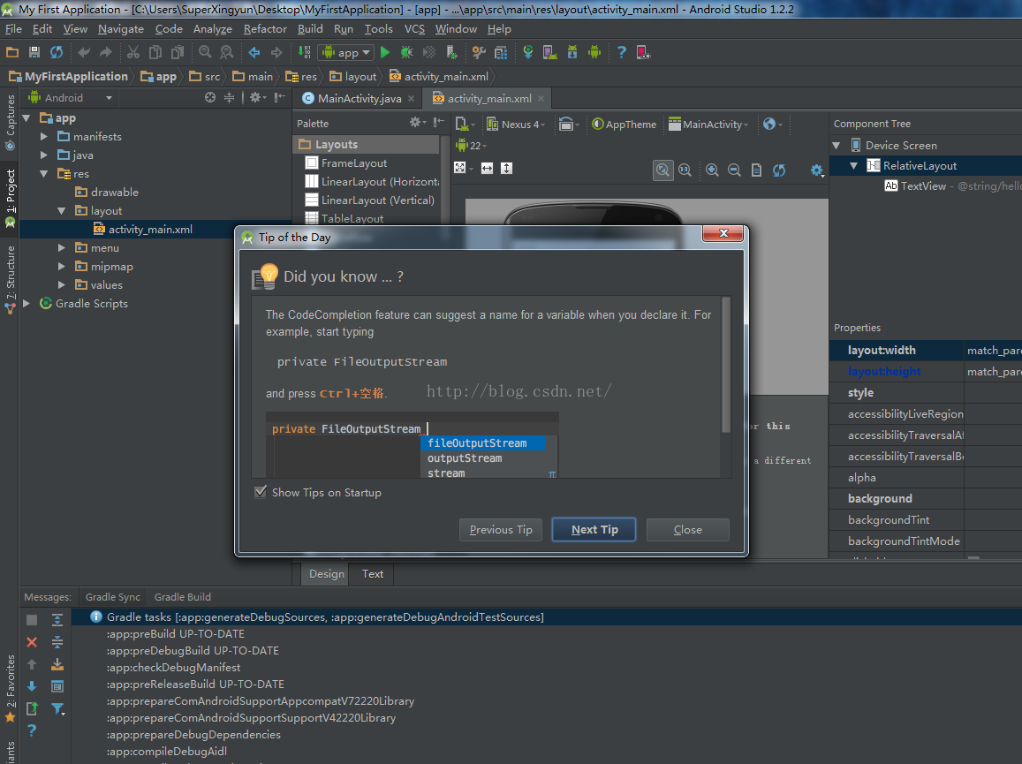Switch to the Text editor tab
Image resolution: width=1022 pixels, height=764 pixels.
[373, 574]
